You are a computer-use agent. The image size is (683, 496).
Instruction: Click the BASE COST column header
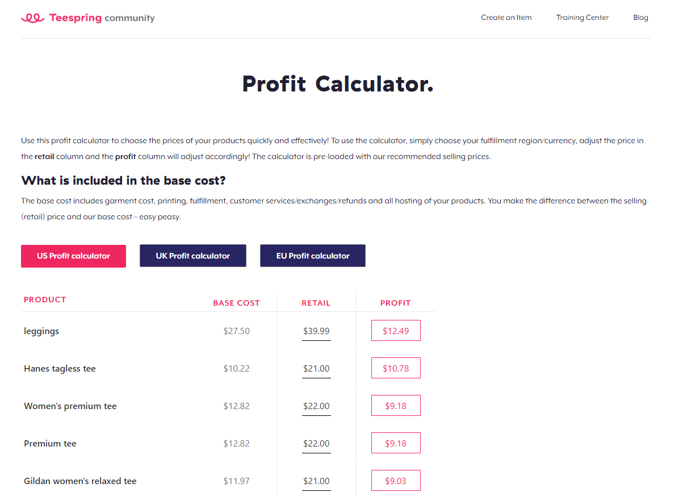236,303
